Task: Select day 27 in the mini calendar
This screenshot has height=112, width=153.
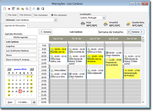Action: [x=20, y=91]
